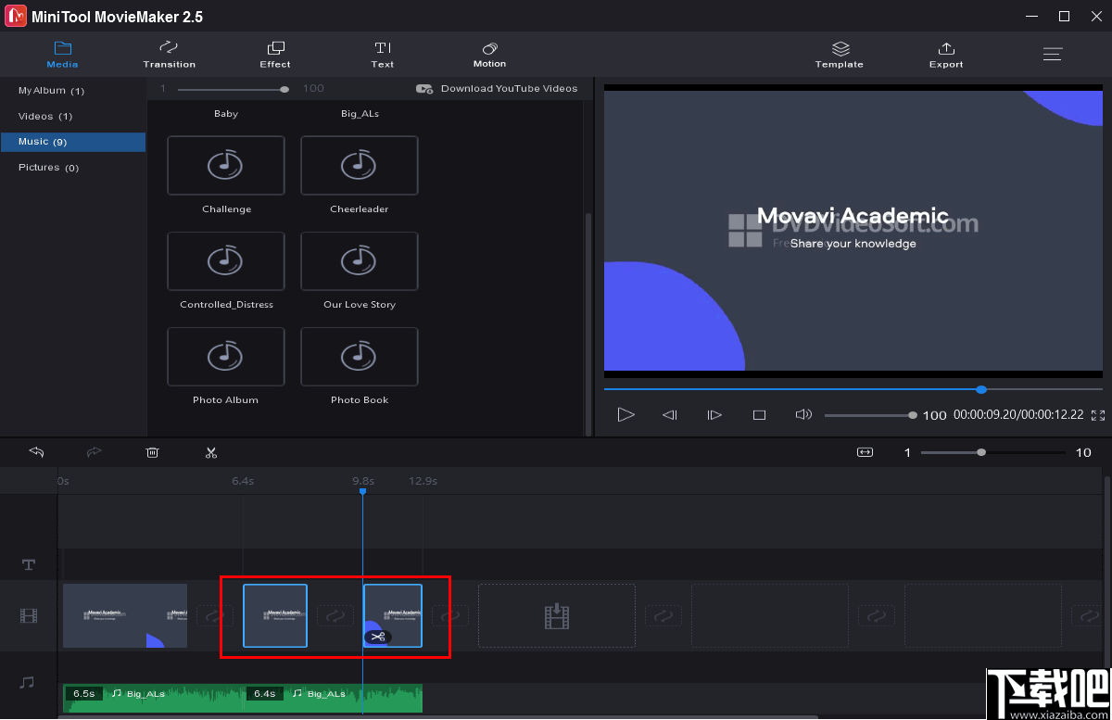1112x720 pixels.
Task: Open the Transition panel
Action: [169, 54]
